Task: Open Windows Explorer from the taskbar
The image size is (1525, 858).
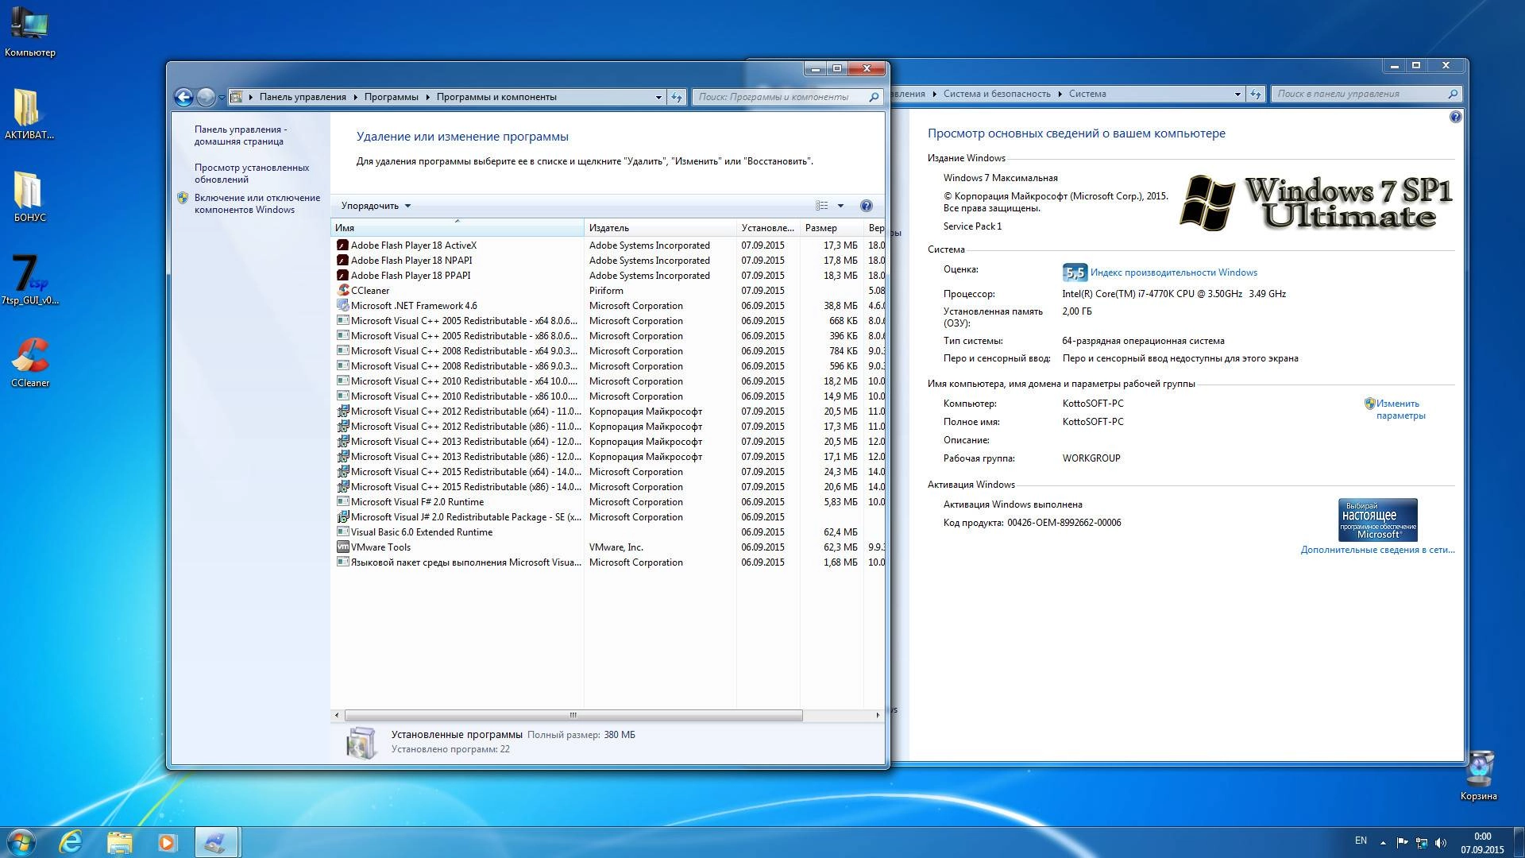Action: pyautogui.click(x=119, y=842)
